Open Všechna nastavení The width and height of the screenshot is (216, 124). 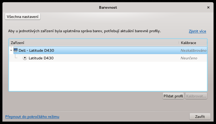(23, 17)
